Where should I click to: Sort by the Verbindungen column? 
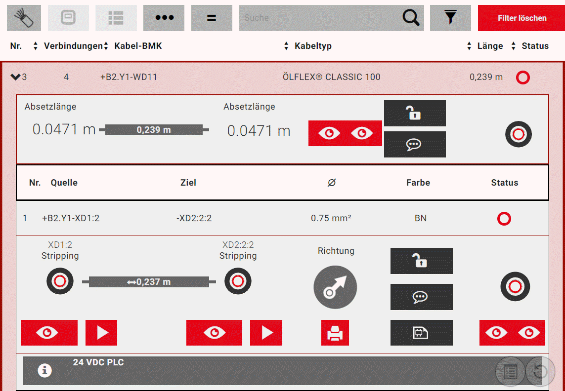73,46
